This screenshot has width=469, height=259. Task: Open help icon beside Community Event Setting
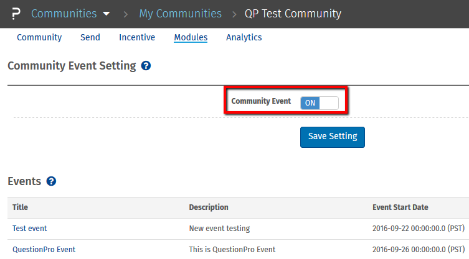pos(146,66)
